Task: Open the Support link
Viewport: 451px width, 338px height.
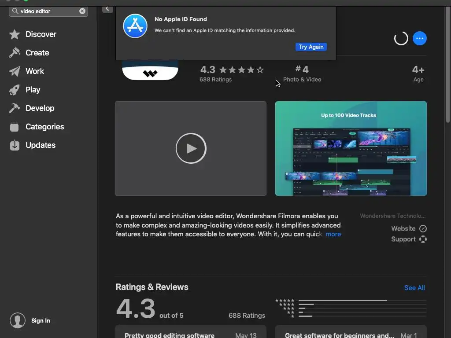Action: (x=409, y=239)
